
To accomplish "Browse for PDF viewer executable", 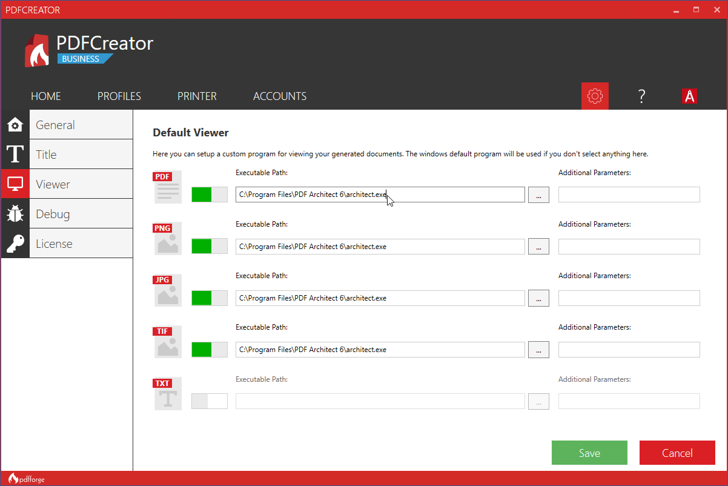I will 538,195.
